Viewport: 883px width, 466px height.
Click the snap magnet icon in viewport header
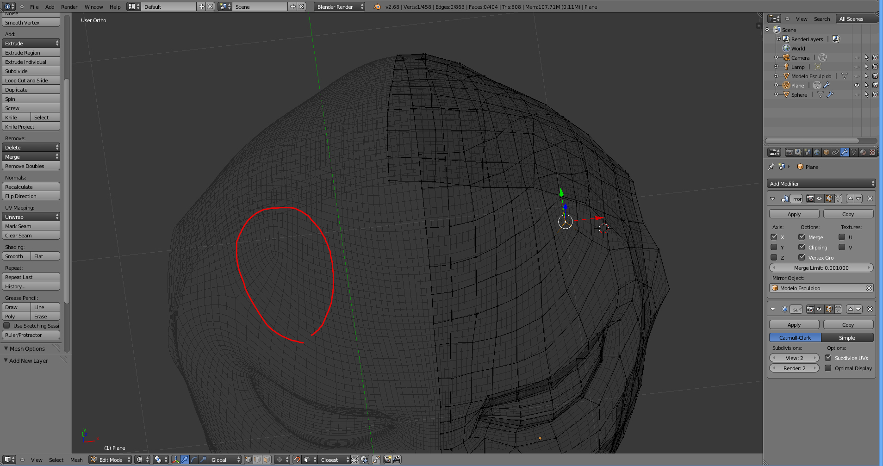[297, 460]
